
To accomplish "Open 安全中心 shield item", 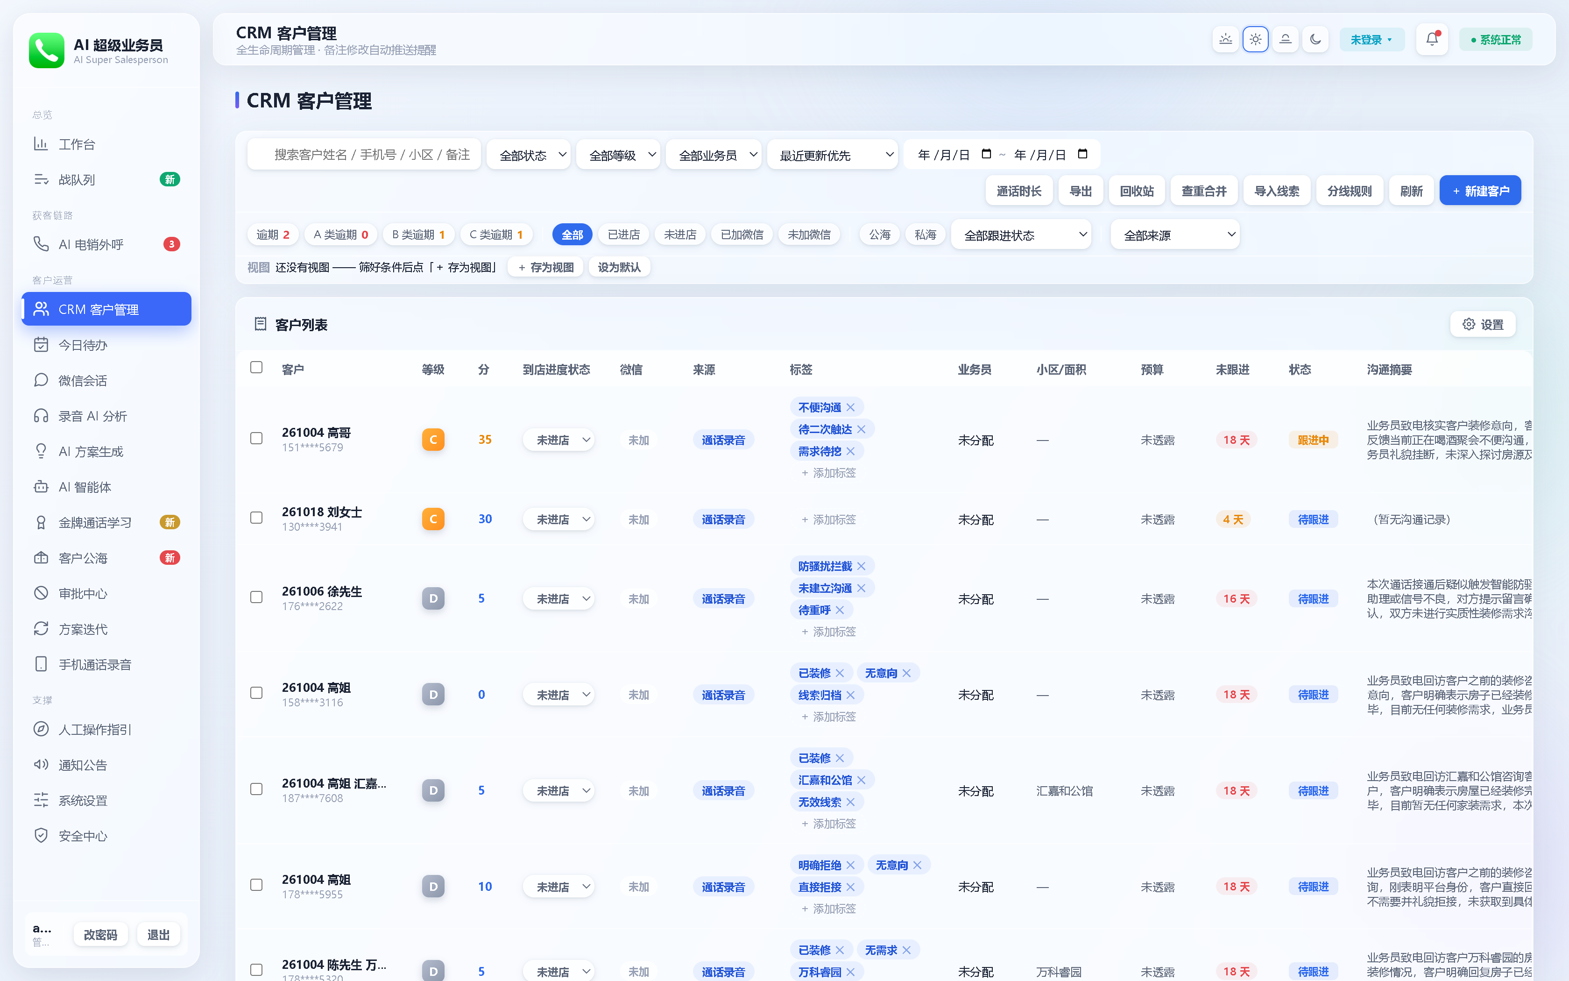I will 106,836.
